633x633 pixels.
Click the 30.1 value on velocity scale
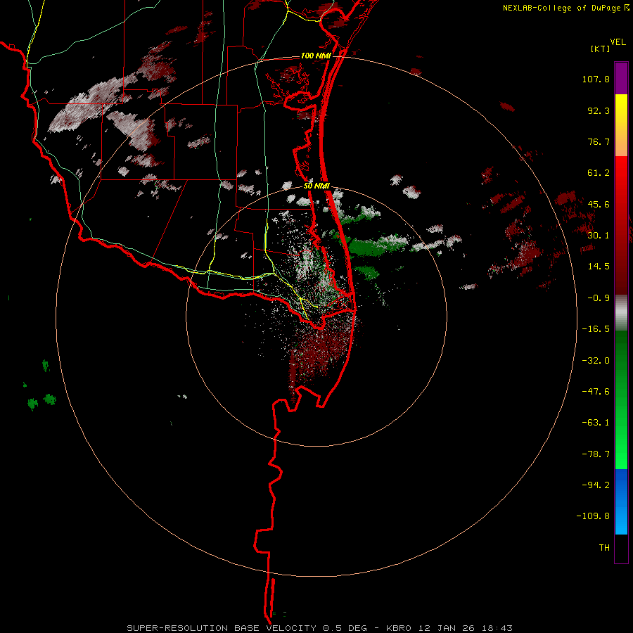click(599, 236)
